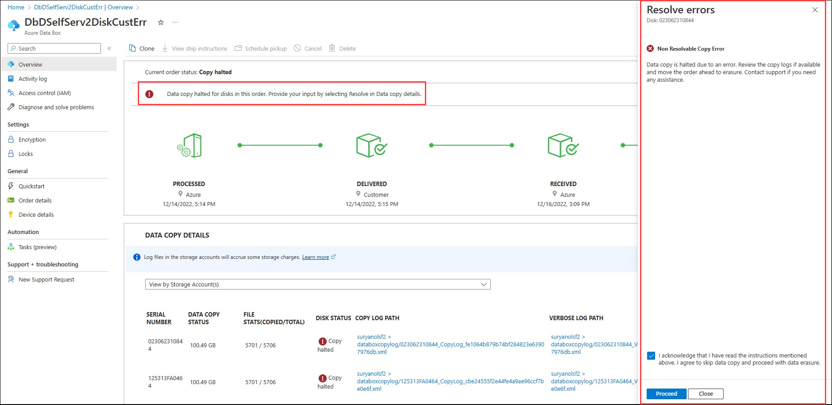The width and height of the screenshot is (832, 405).
Task: Open Access control (IAM) page
Action: tap(44, 93)
